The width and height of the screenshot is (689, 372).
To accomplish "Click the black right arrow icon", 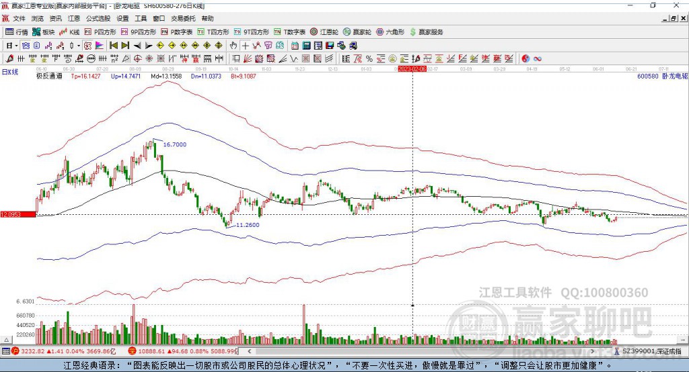I will point(149,46).
